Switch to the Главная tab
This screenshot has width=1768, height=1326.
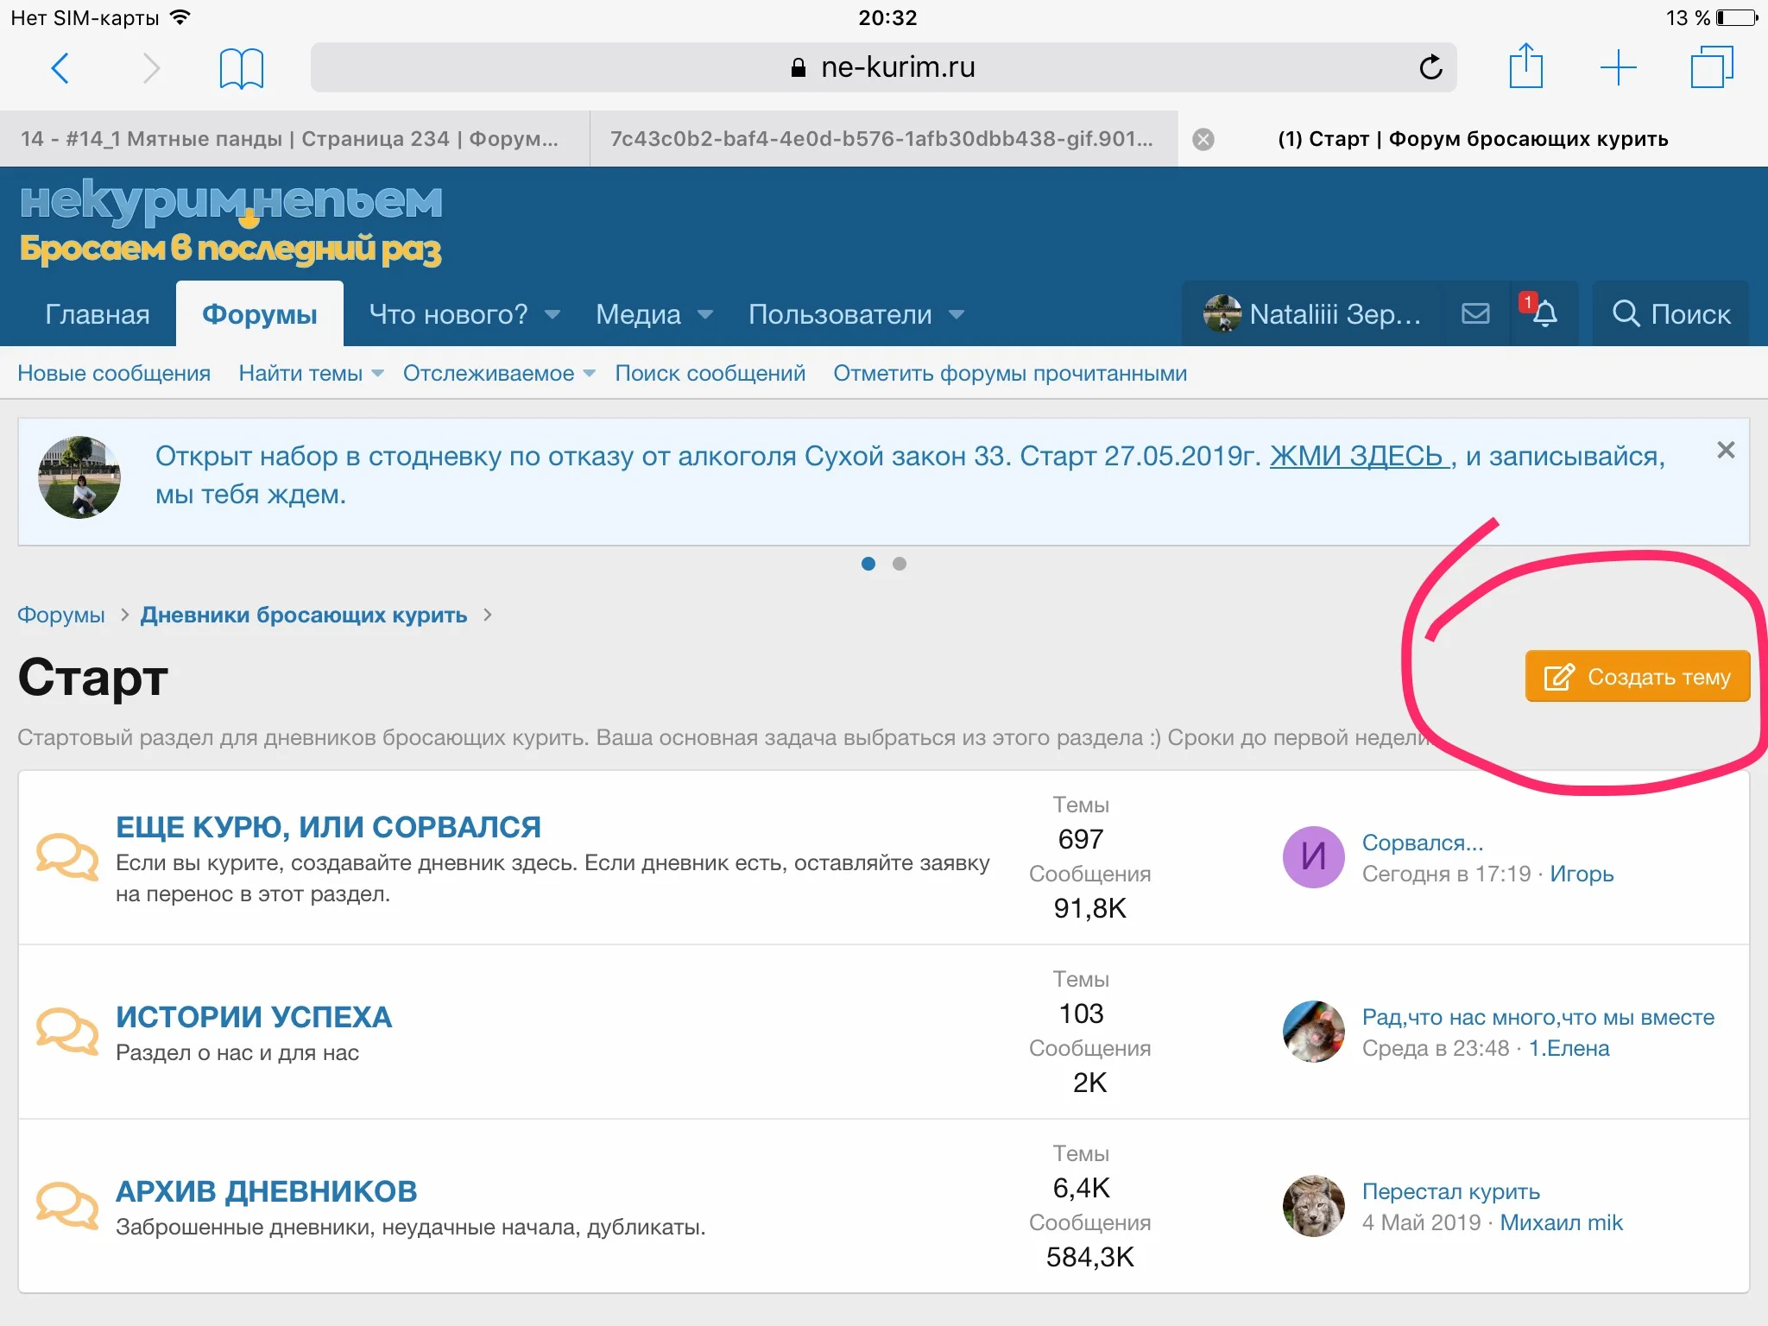(x=97, y=314)
